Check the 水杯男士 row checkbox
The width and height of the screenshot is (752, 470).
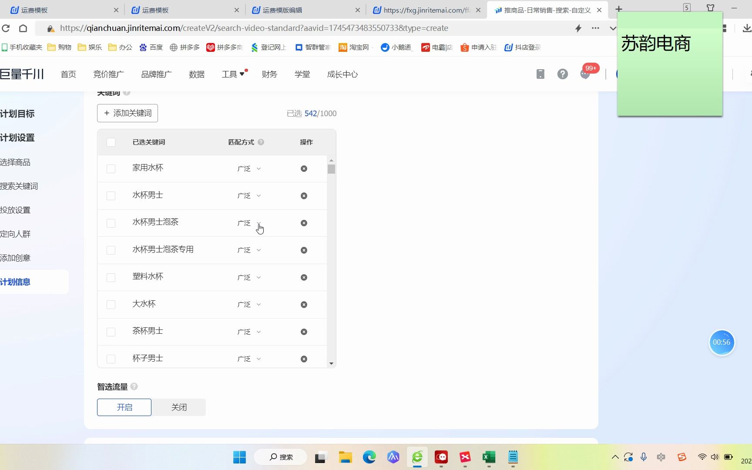click(x=111, y=196)
